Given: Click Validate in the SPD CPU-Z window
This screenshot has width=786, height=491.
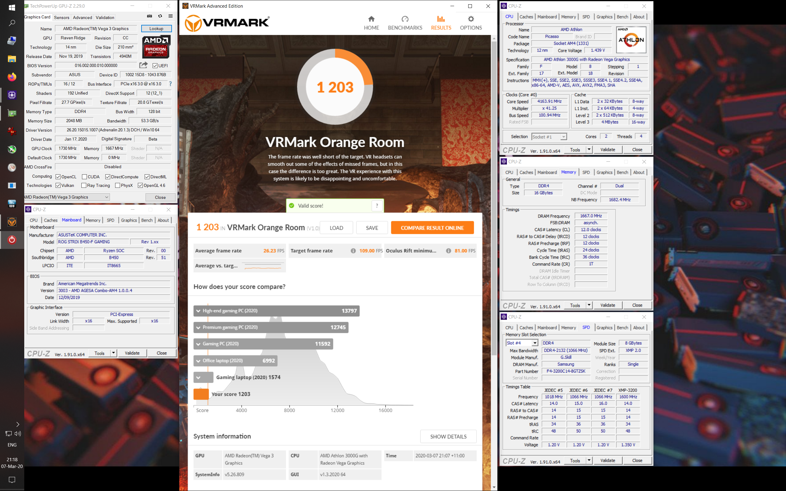Looking at the screenshot, I should coord(607,461).
